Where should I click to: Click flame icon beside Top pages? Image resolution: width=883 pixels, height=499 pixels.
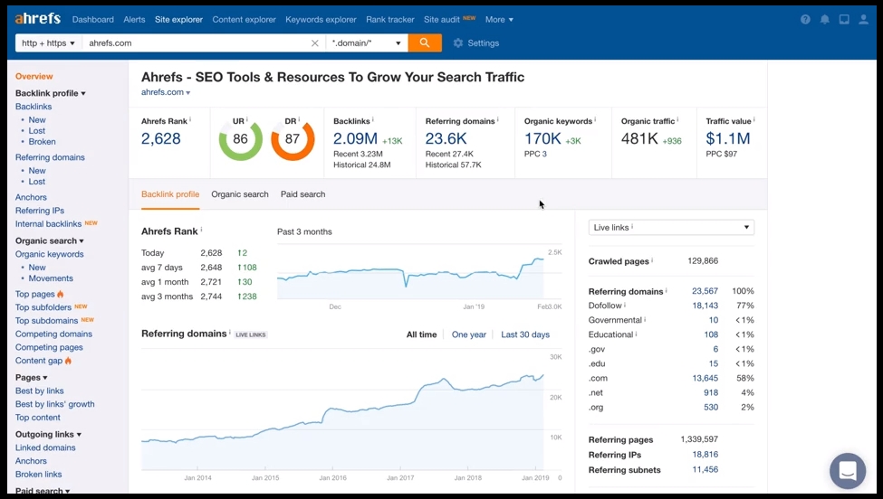(61, 294)
